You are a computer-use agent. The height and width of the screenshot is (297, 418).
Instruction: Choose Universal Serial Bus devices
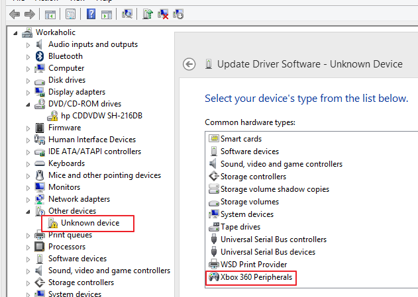pyautogui.click(x=268, y=252)
